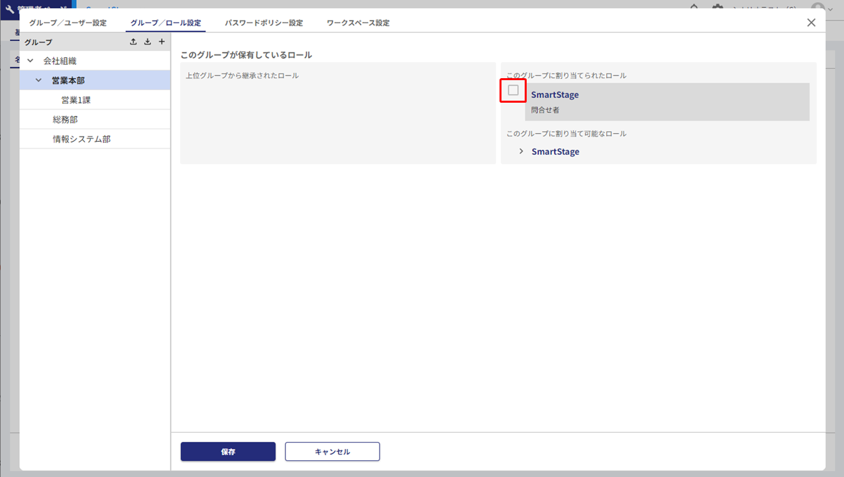Click the upload icon in the グループ header
This screenshot has height=477, width=844.
tap(133, 42)
